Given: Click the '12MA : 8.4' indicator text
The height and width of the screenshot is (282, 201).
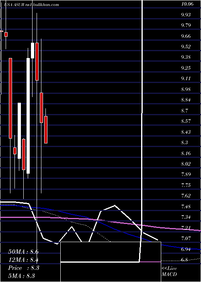Looking at the screenshot, I should (x=23, y=260).
